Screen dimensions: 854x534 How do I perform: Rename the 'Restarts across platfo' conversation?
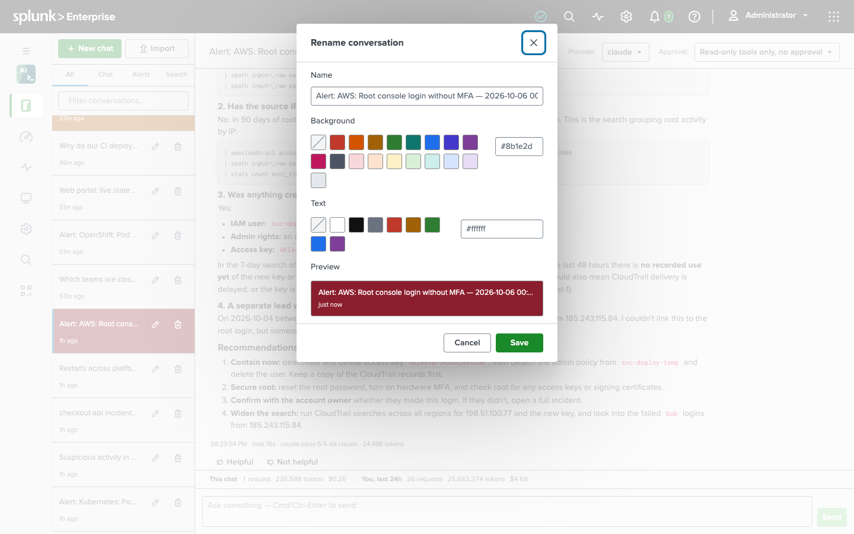(155, 369)
